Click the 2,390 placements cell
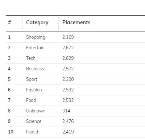Screen dimensions: 145x140 (68, 79)
